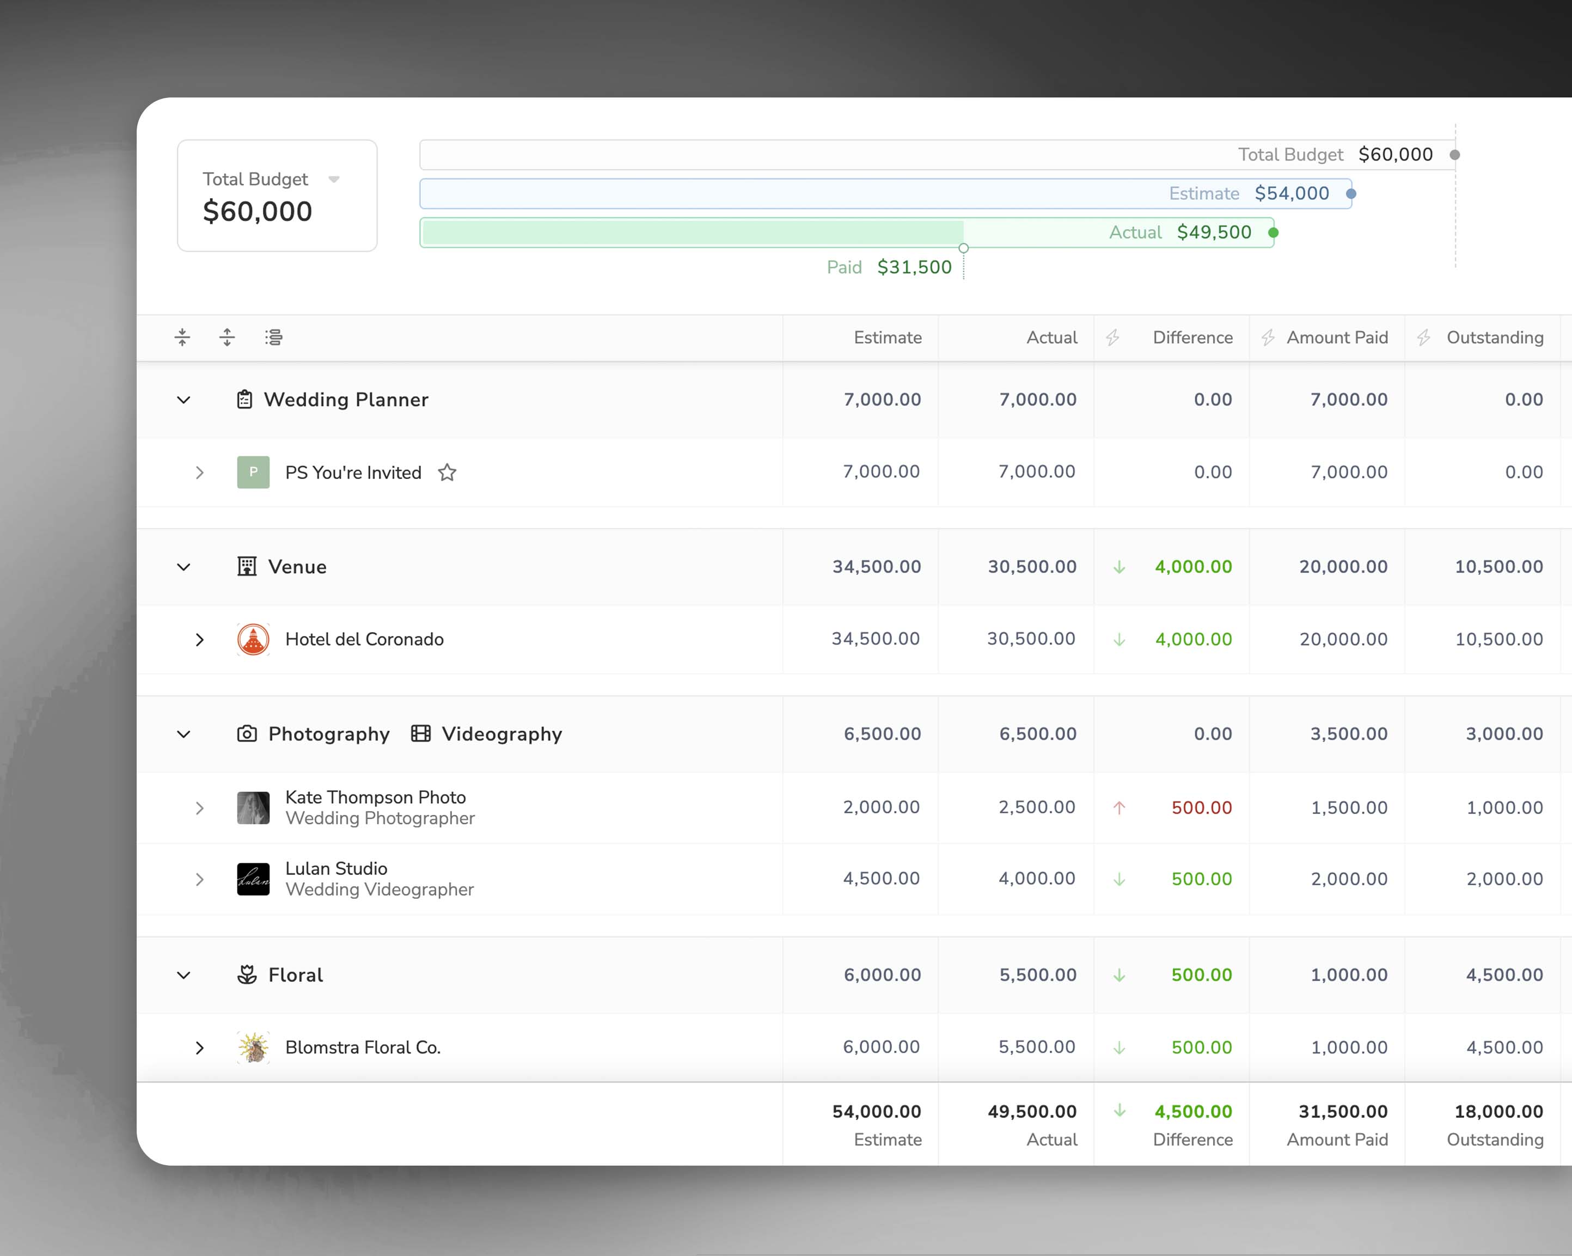Collapse the Floral category
Viewport: 1572px width, 1256px height.
pos(183,975)
